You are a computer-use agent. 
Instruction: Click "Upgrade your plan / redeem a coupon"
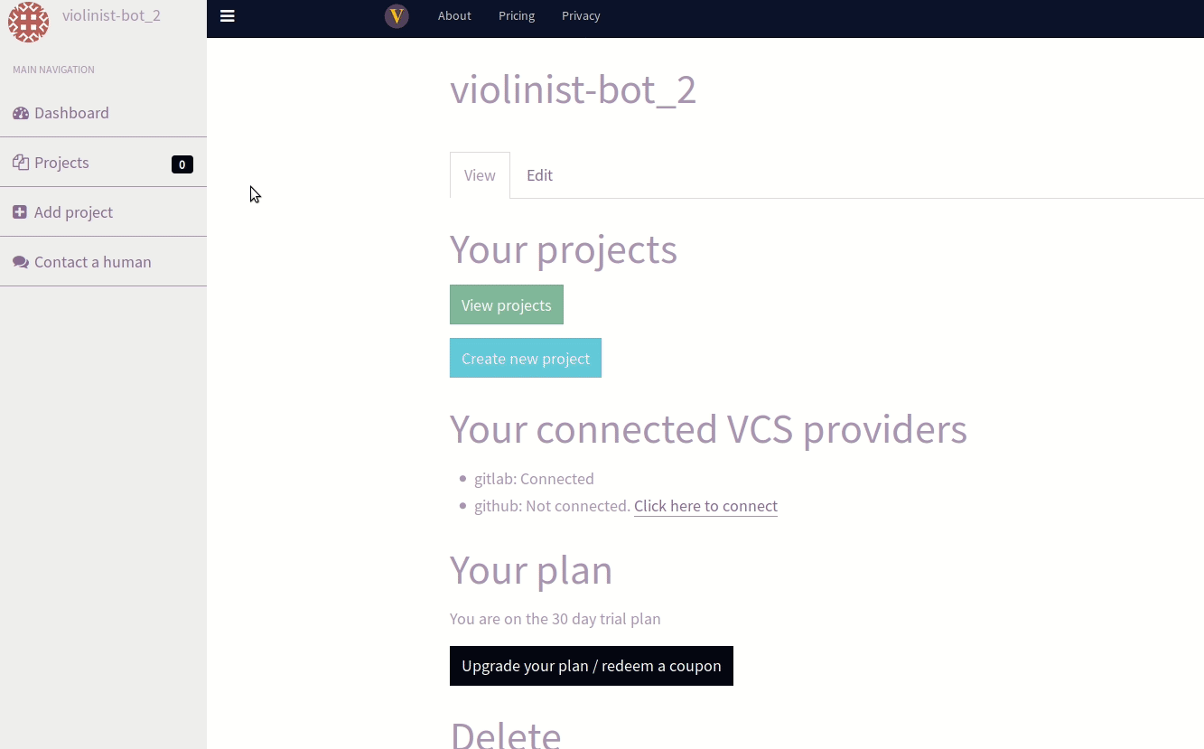(592, 666)
